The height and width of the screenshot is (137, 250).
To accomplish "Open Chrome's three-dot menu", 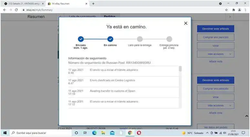I will pyautogui.click(x=245, y=10).
